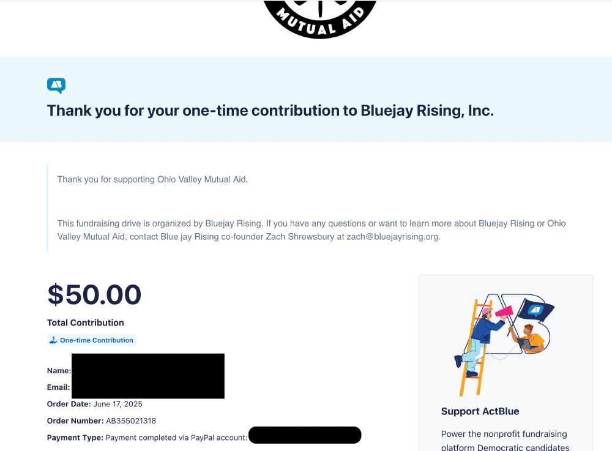This screenshot has width=612, height=451.
Task: Click the Total Contribution label
Action: pyautogui.click(x=85, y=322)
